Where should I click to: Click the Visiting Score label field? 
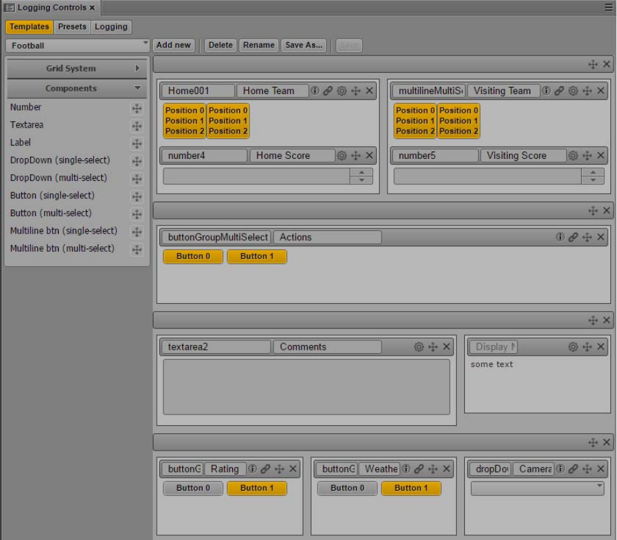[x=522, y=156]
